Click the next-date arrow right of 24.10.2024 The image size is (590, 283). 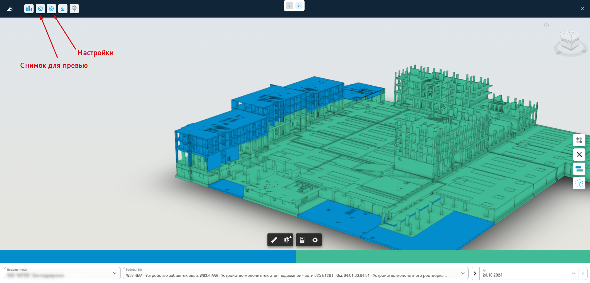pyautogui.click(x=583, y=273)
